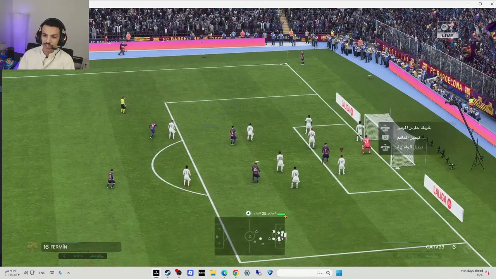
Task: Maximize the game window
Action: click(480, 4)
